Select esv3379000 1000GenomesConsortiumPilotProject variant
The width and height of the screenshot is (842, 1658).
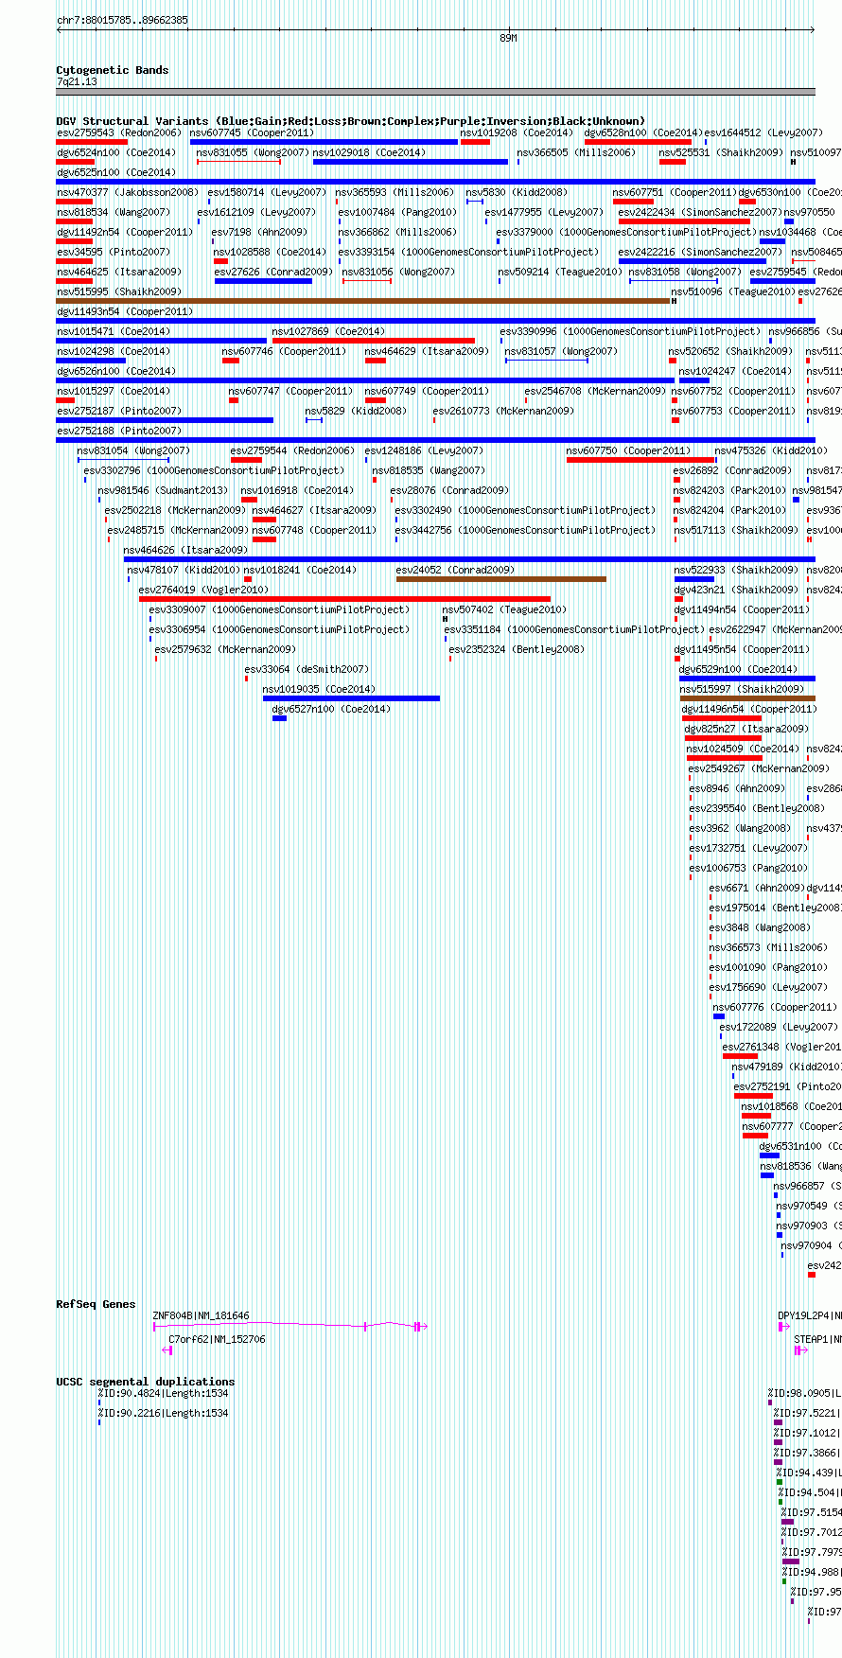(626, 233)
